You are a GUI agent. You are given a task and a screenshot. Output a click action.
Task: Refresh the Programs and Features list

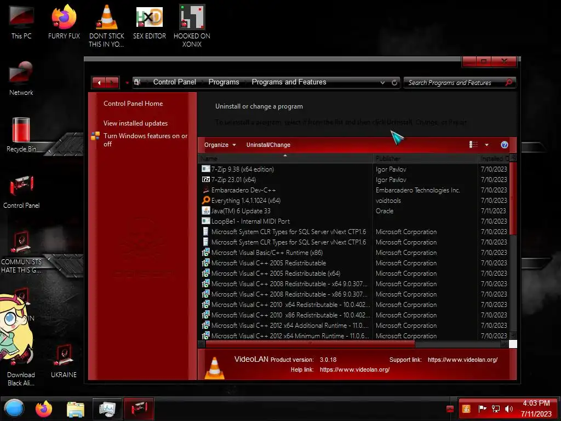pos(394,82)
